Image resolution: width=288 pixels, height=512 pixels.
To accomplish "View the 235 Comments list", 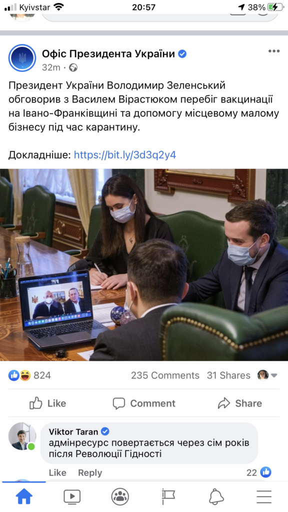I will tap(165, 375).
